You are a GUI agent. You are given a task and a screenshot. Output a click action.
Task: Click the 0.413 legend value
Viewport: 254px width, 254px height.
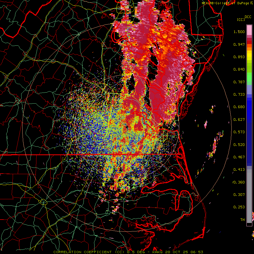(x=239, y=170)
